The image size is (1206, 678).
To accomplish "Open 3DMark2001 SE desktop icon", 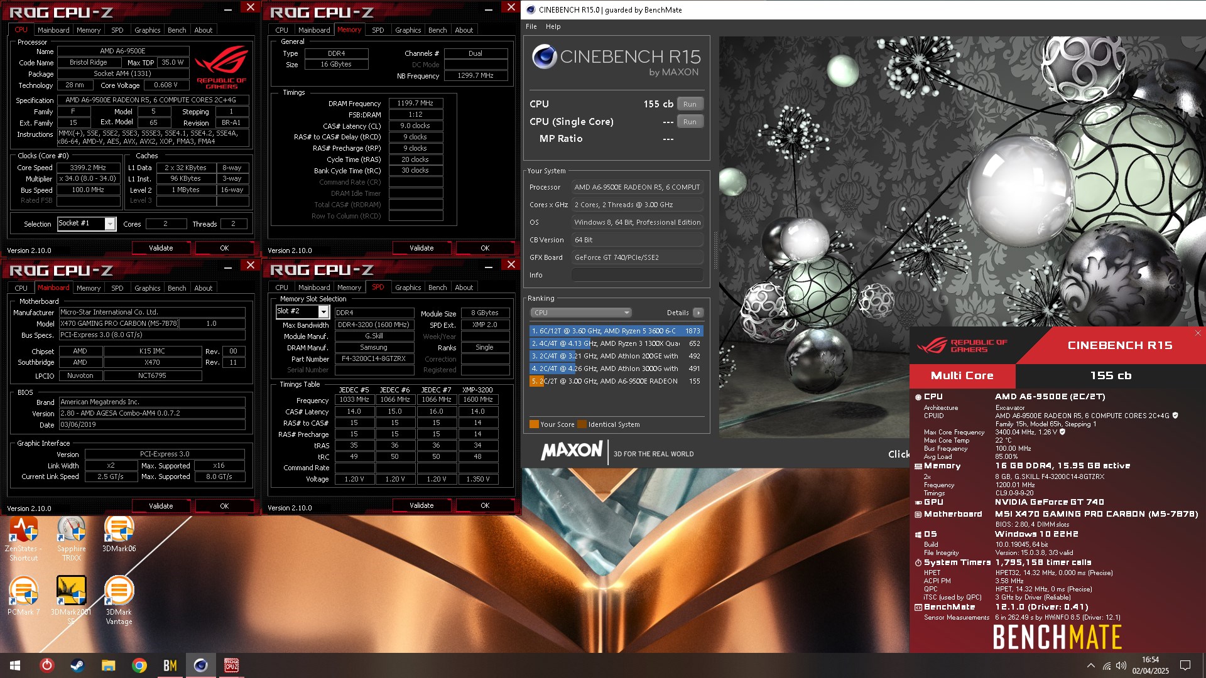I will [71, 600].
